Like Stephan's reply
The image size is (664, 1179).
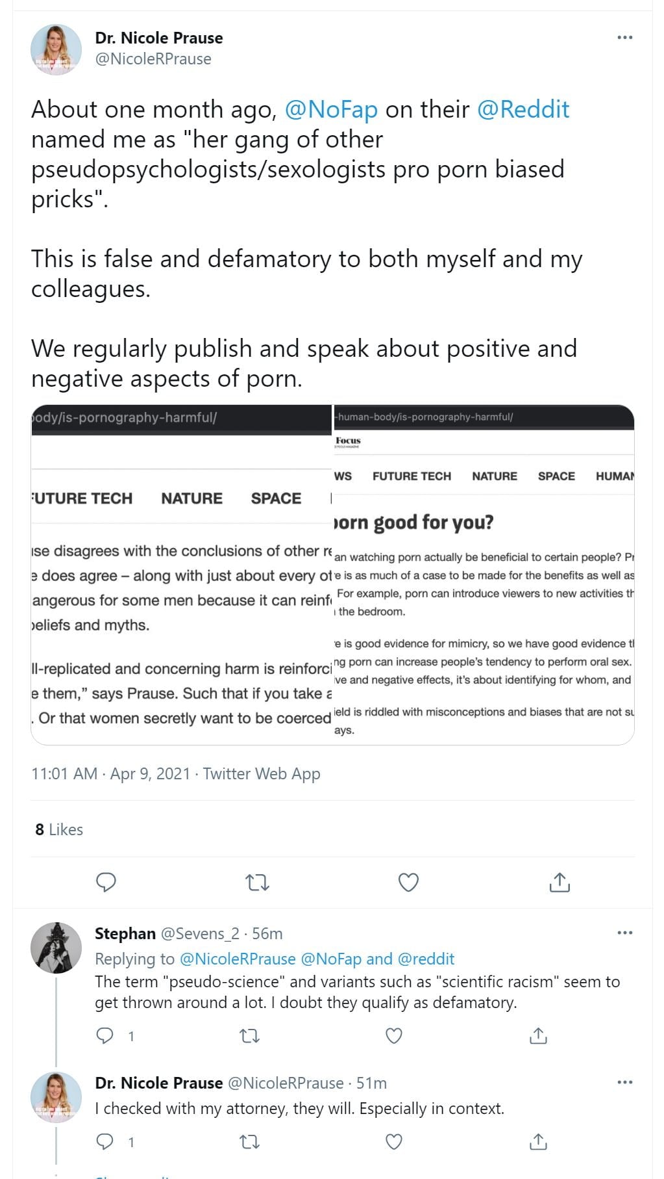(x=394, y=1035)
